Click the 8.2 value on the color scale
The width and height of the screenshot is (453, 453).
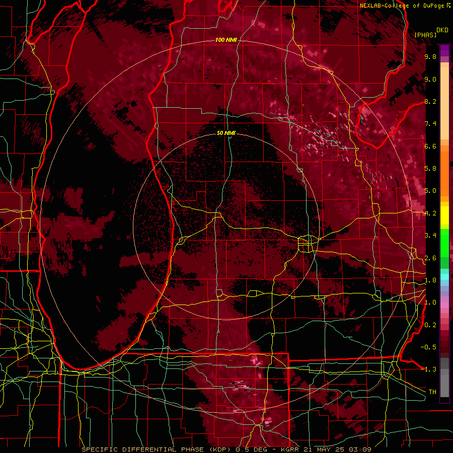click(x=430, y=101)
